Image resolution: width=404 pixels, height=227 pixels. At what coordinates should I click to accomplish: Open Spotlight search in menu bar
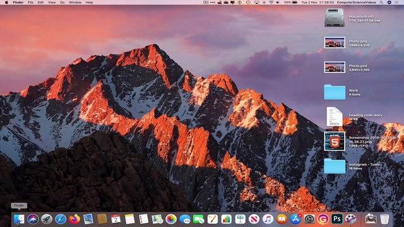[x=381, y=3]
